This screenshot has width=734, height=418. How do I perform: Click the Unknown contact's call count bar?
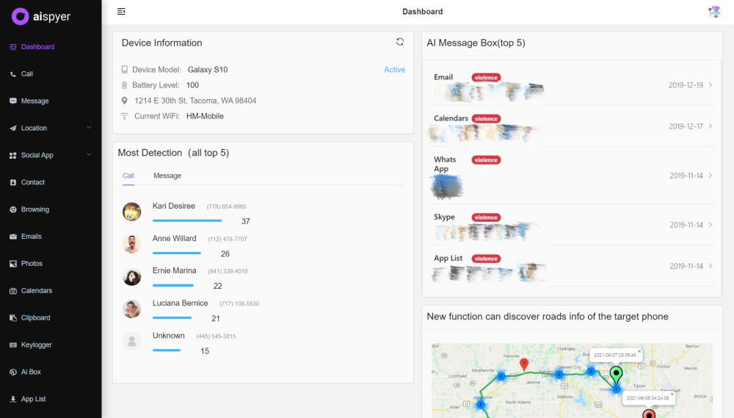click(166, 350)
